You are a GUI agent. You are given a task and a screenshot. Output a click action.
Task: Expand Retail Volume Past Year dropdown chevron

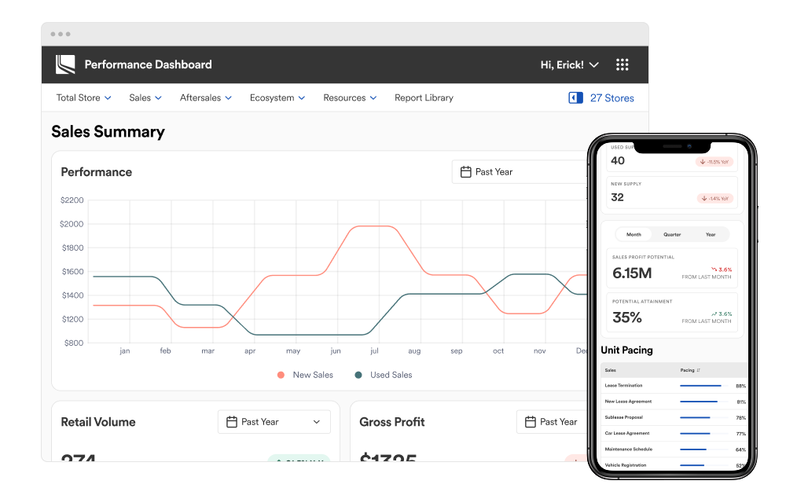click(x=317, y=422)
